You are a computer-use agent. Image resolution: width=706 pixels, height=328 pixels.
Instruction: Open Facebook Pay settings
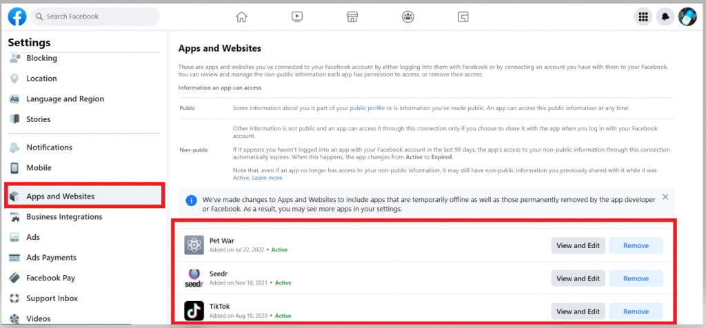[52, 278]
